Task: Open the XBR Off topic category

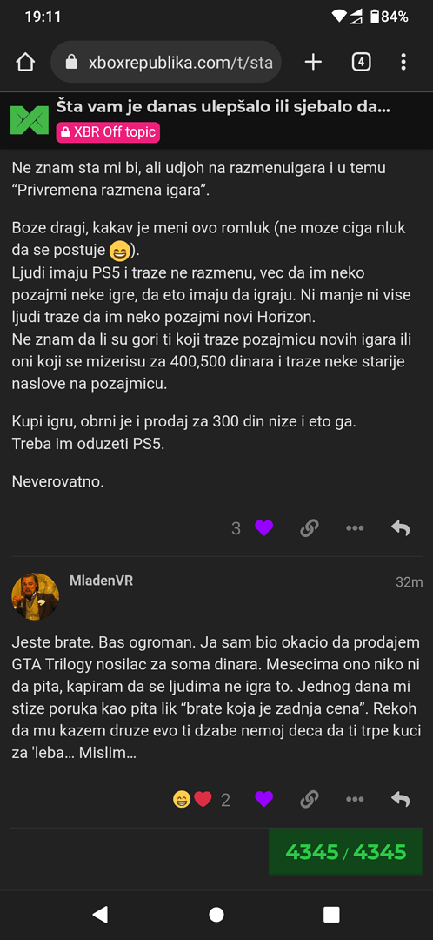Action: 109,132
